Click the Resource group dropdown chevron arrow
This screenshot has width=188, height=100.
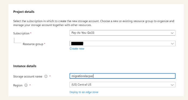click(x=172, y=44)
